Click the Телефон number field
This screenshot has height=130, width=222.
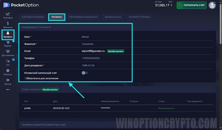click(x=91, y=58)
